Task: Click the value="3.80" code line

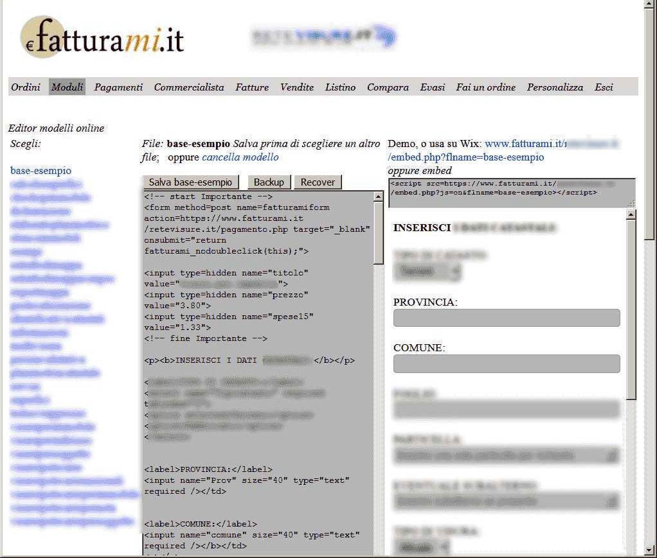Action: 177,306
